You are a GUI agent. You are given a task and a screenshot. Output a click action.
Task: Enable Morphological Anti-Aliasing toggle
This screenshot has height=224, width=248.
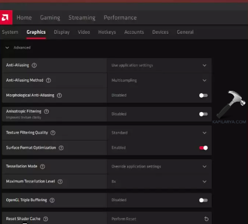click(x=203, y=95)
